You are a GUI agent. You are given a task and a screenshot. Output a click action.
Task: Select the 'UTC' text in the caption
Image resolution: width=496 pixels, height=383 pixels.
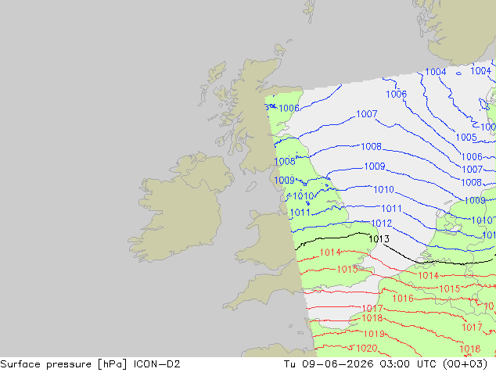[x=426, y=364]
